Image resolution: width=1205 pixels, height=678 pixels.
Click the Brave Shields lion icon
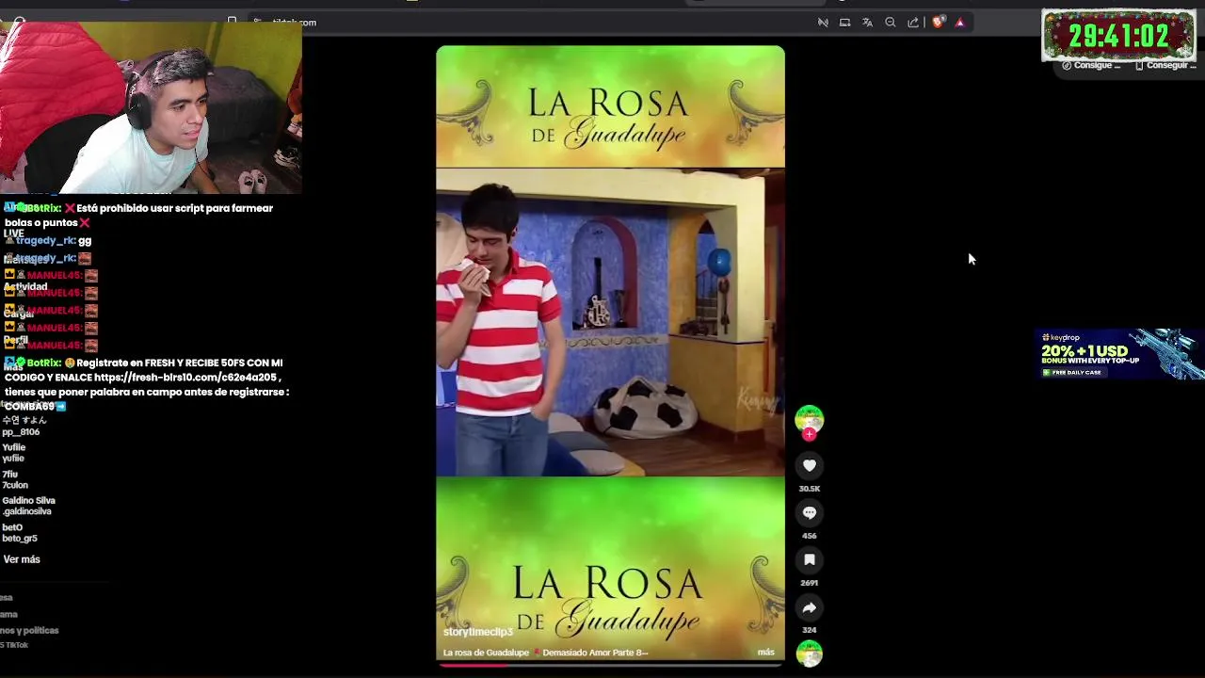938,22
